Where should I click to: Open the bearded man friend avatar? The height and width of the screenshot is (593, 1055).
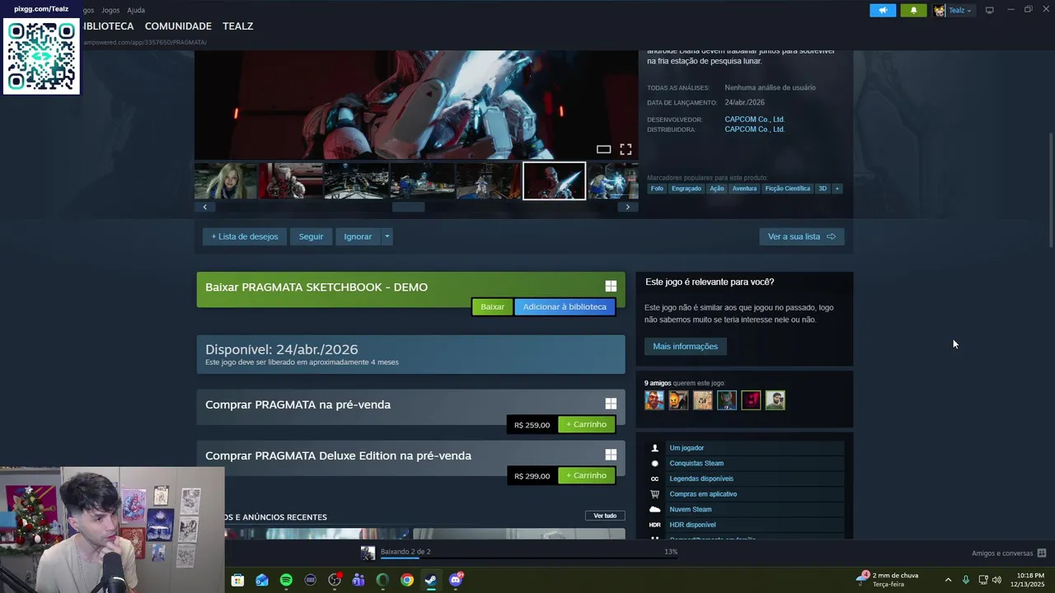(775, 400)
